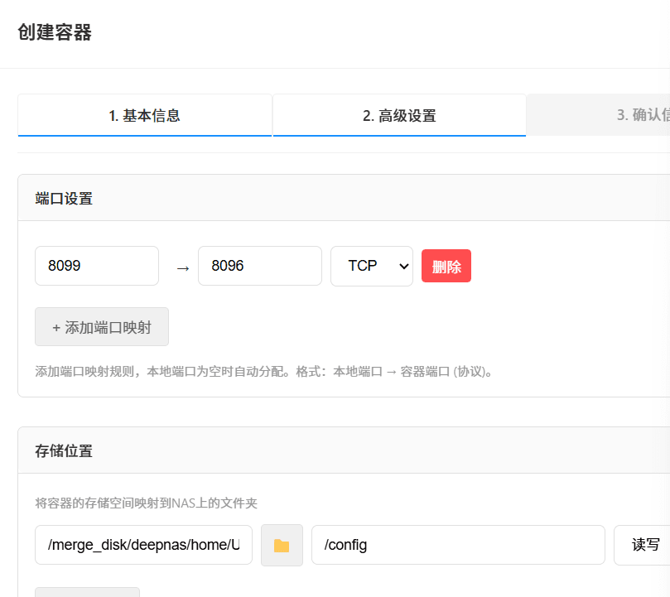
Task: Click the 存储位置 section header
Action: [65, 450]
